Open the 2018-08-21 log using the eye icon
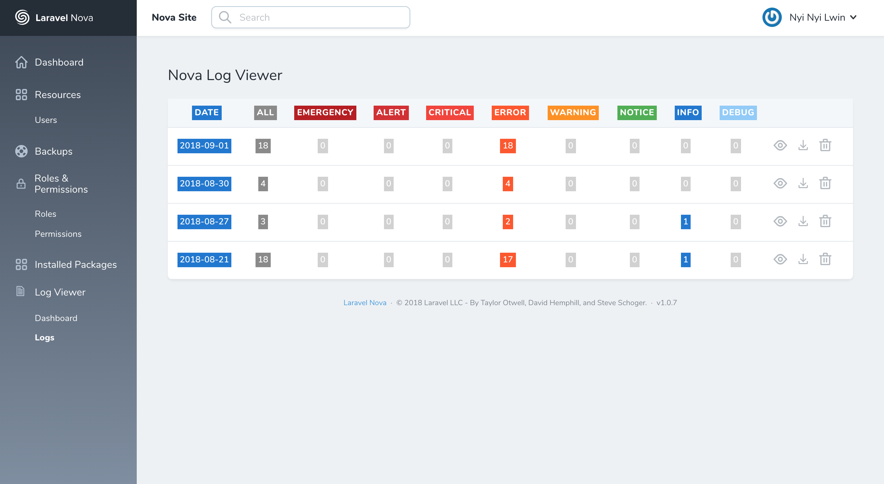 780,260
